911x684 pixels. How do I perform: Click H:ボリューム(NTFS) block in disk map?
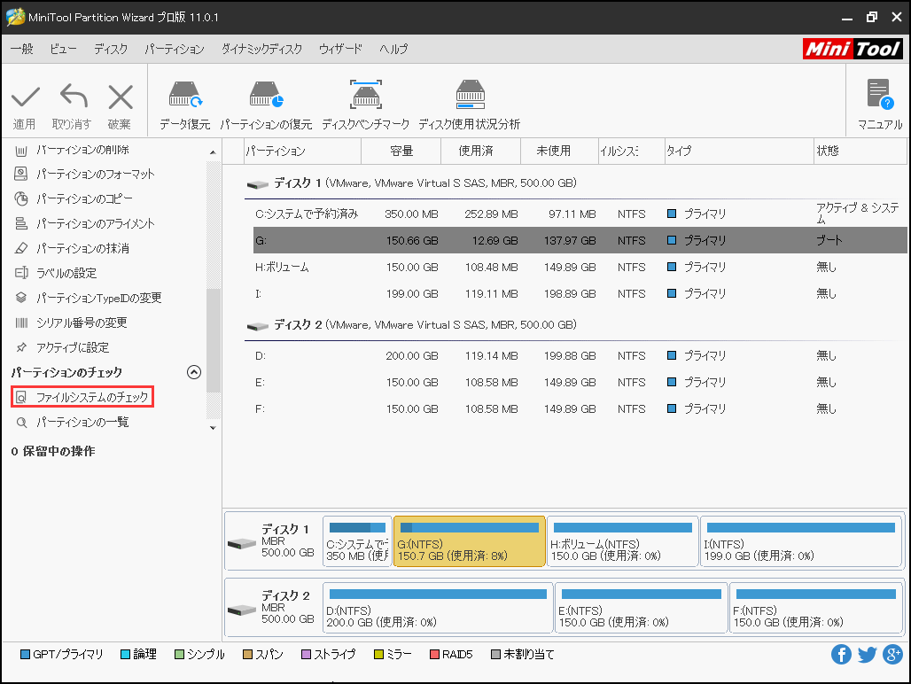622,541
